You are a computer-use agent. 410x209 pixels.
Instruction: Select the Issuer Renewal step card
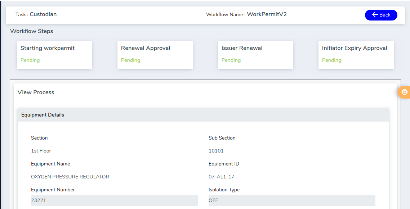(255, 54)
